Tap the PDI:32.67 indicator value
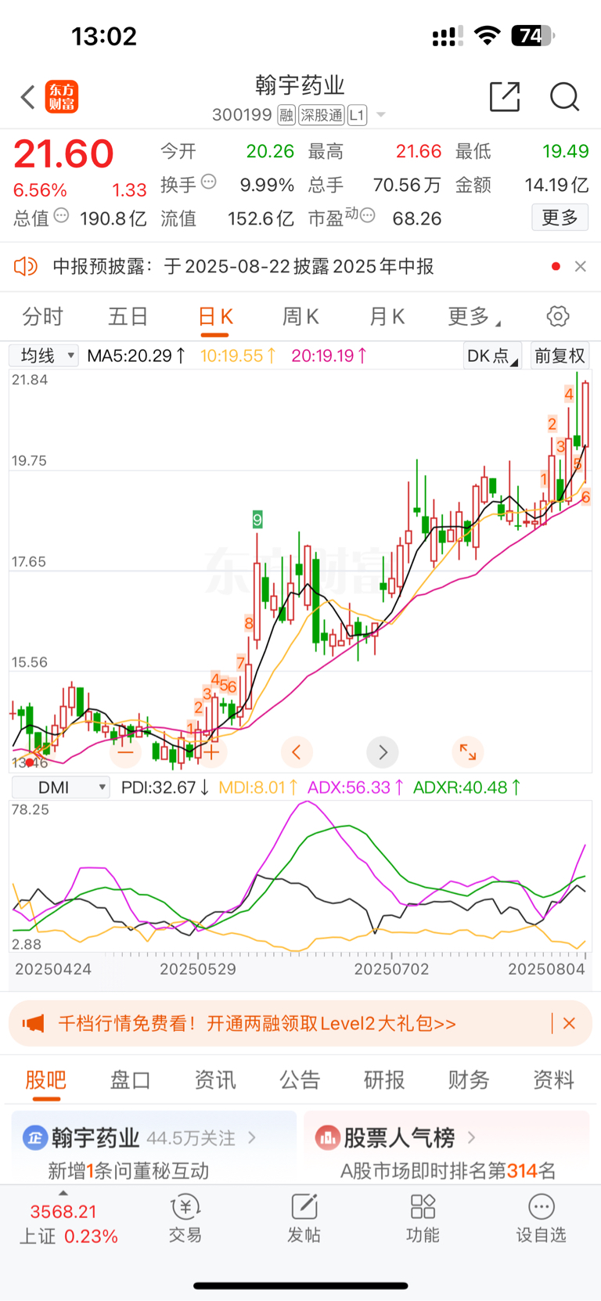The width and height of the screenshot is (601, 1301). pyautogui.click(x=165, y=787)
